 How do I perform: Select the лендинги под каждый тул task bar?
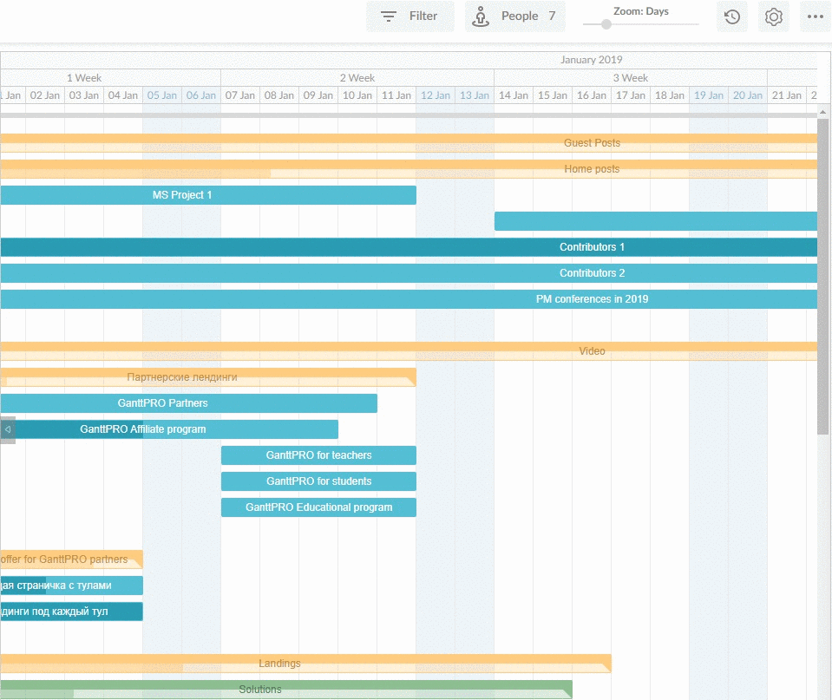pos(72,612)
